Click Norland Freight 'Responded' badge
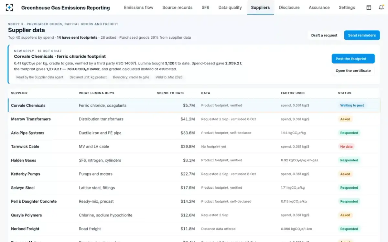The image size is (388, 242). (349, 229)
